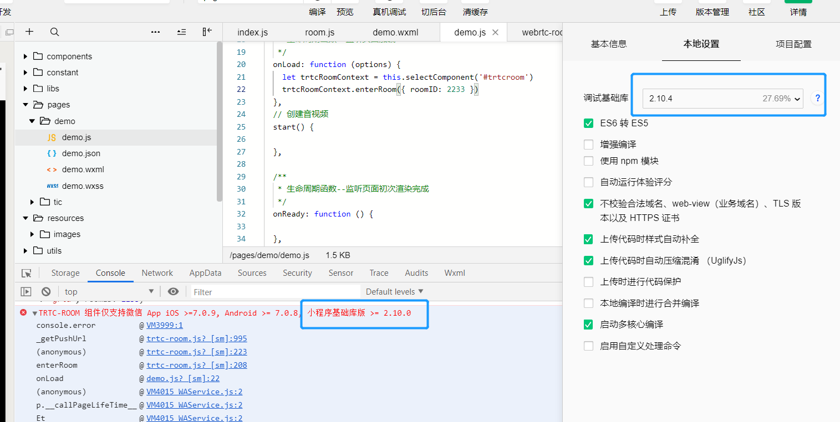The image size is (840, 422).
Task: Toggle the console eye icon
Action: (x=174, y=291)
